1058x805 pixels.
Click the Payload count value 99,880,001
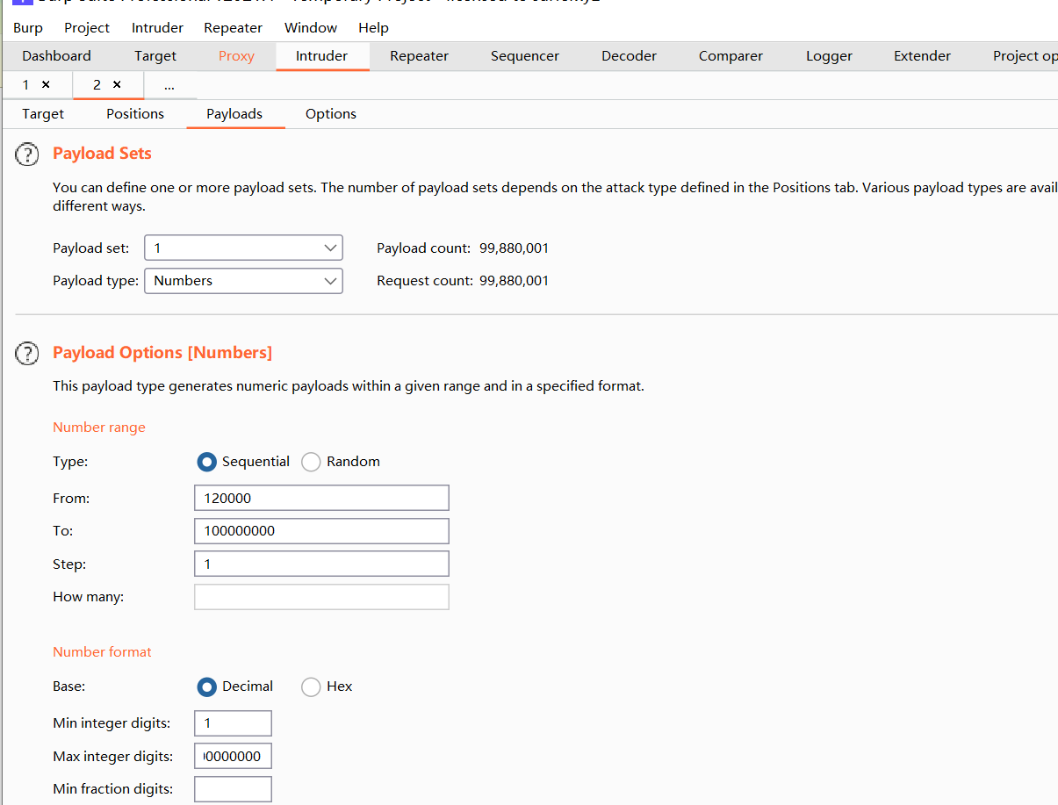[x=514, y=248]
